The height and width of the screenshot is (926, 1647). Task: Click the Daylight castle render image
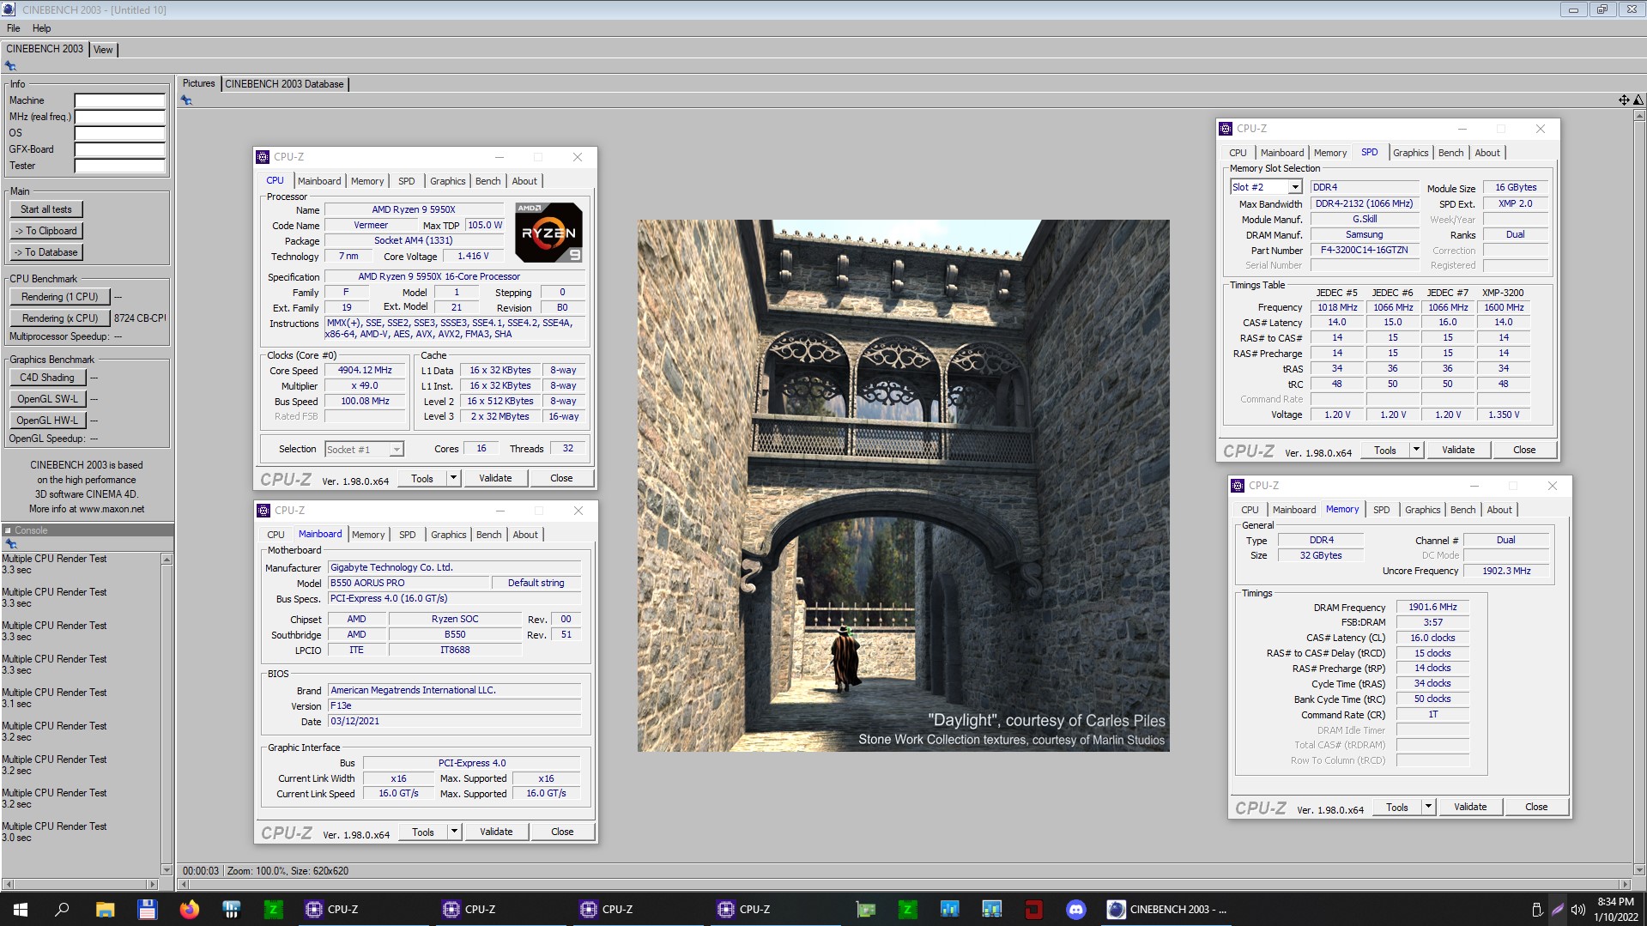tap(903, 486)
